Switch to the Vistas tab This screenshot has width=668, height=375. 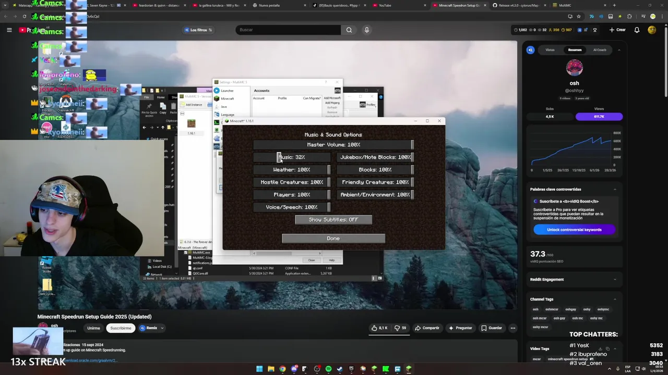(550, 50)
